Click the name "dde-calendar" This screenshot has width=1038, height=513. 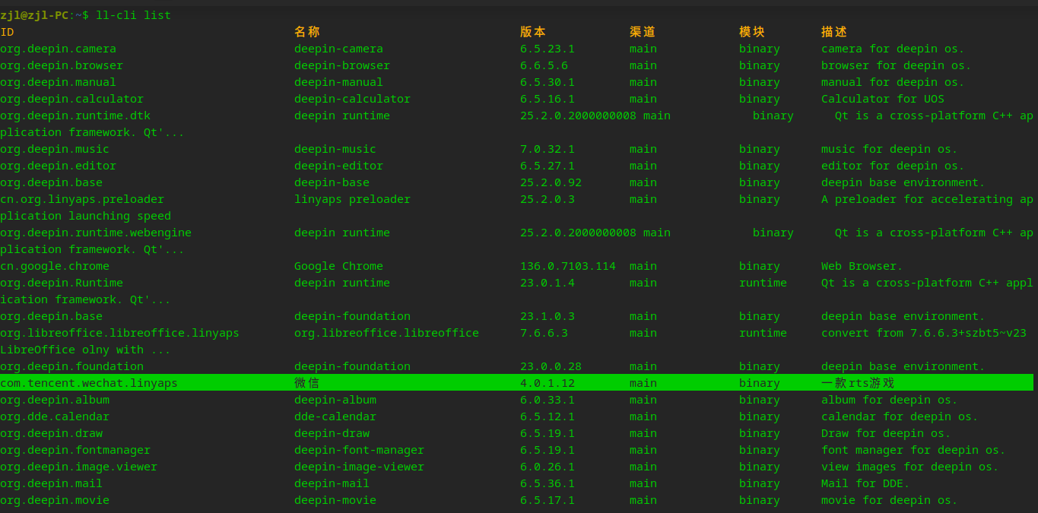point(335,416)
